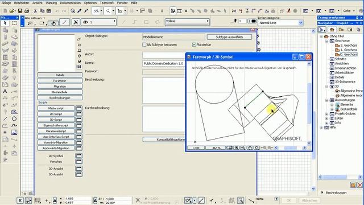Open the Fenster menu
Screen dimensions: 364x205
coord(122,3)
